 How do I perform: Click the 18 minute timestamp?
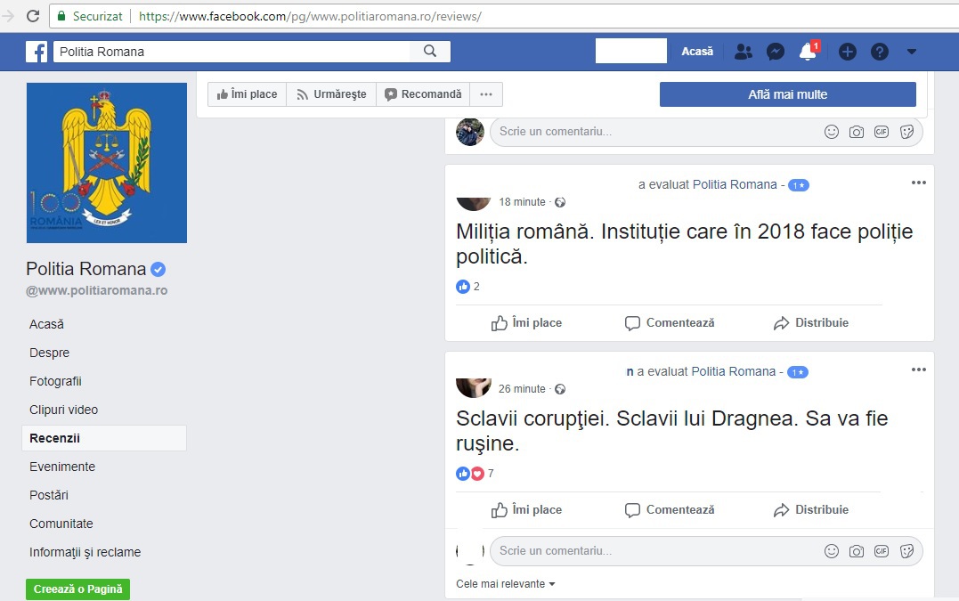coord(523,202)
